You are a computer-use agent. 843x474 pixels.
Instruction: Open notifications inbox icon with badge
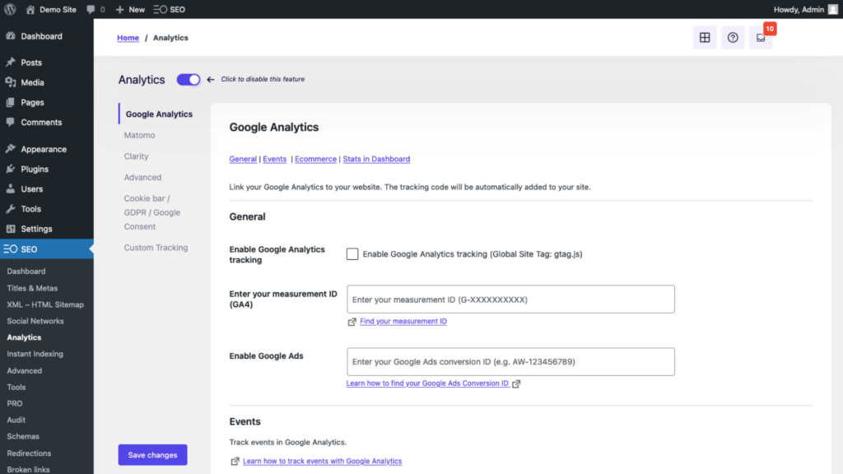coord(761,38)
